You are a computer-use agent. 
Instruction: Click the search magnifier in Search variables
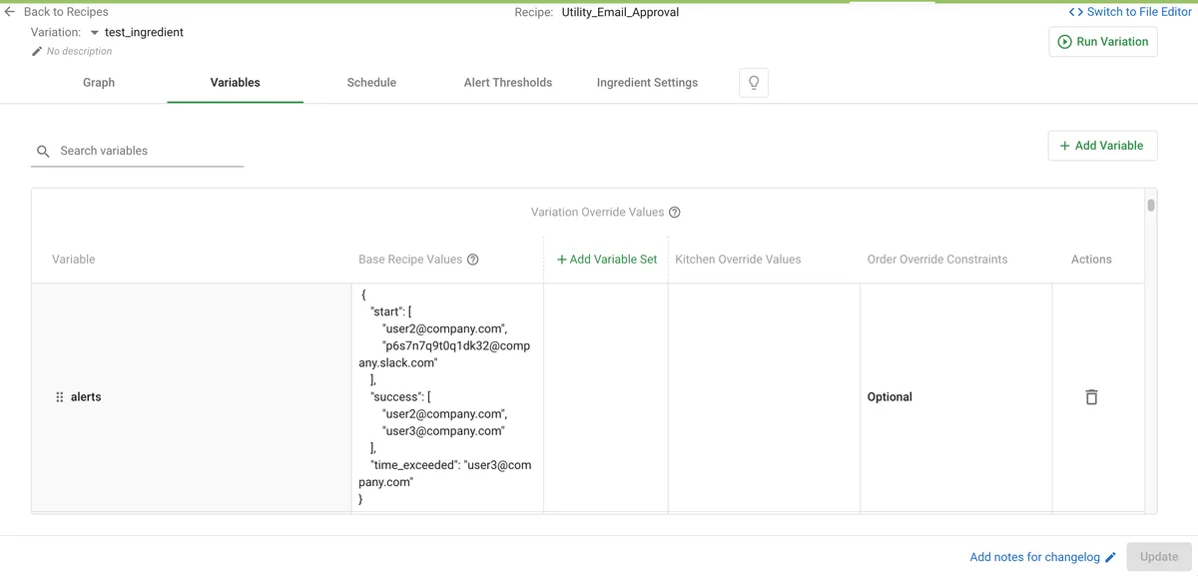coord(43,150)
